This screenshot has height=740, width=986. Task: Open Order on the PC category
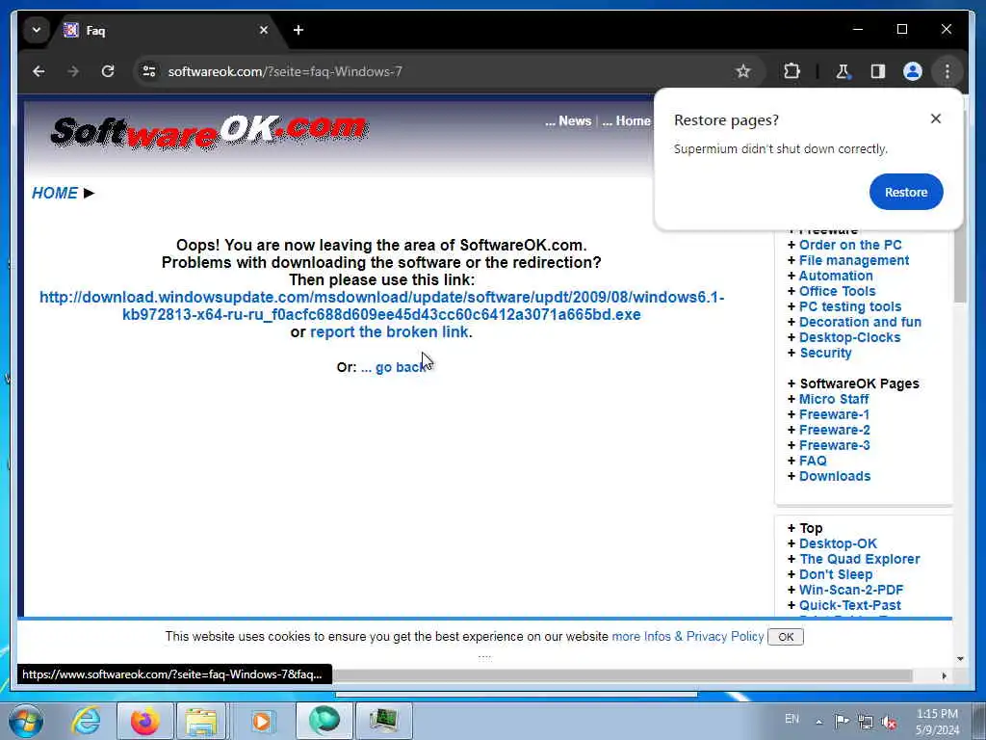pos(850,245)
